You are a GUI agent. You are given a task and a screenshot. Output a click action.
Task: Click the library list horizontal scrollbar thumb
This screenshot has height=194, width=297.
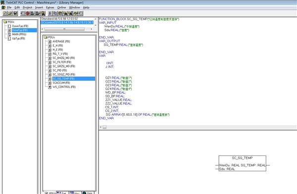point(64,29)
